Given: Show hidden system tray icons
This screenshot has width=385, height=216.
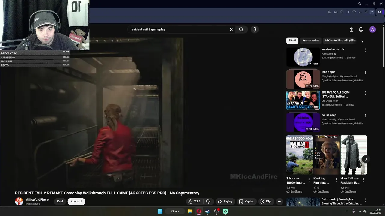Looking at the screenshot, I should pyautogui.click(x=347, y=211).
